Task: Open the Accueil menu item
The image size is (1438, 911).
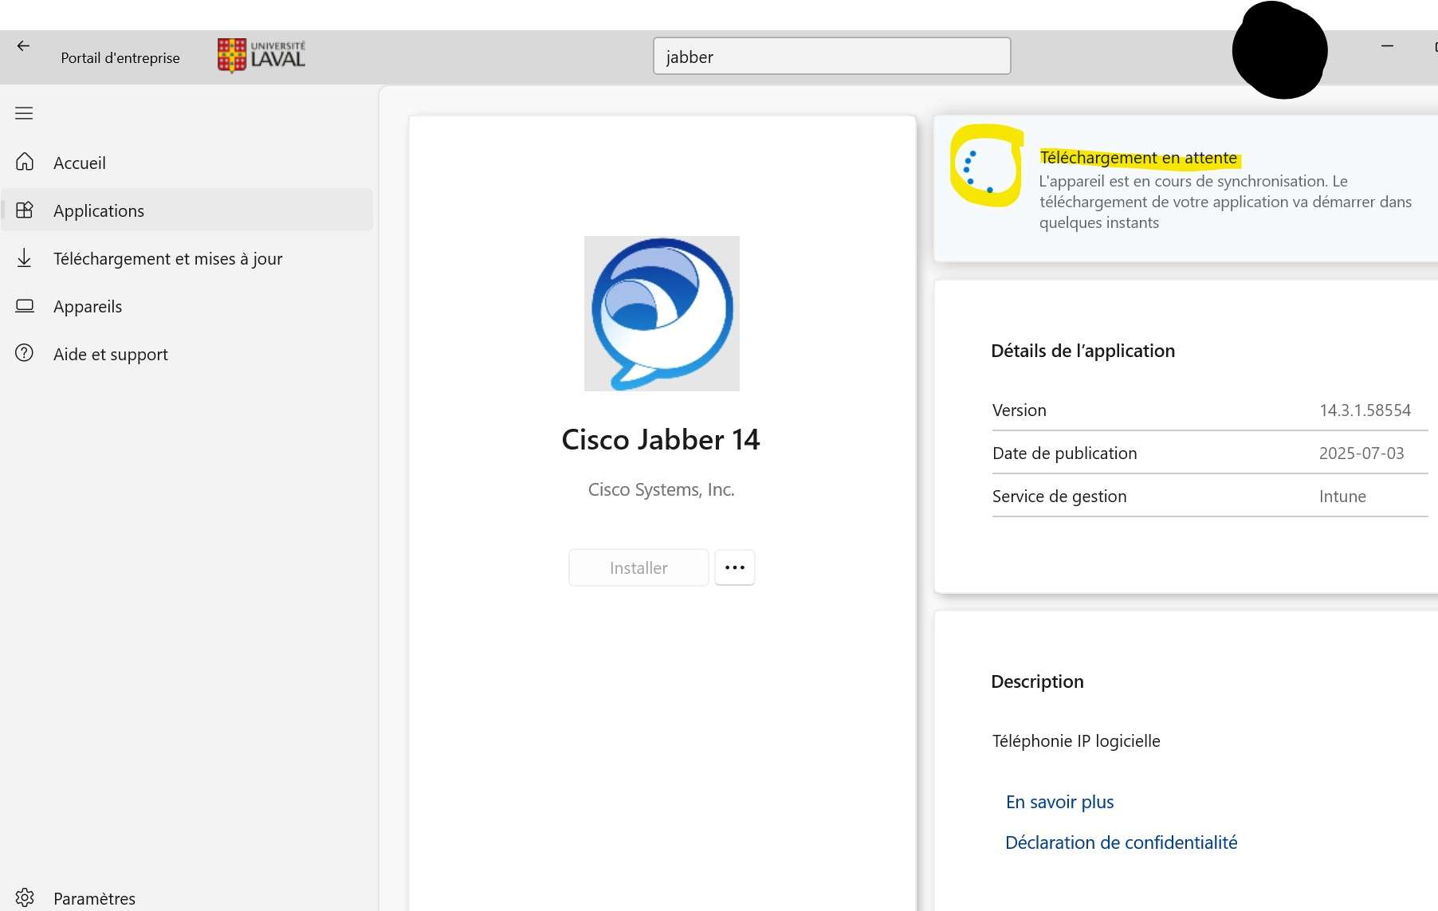Action: 80,163
